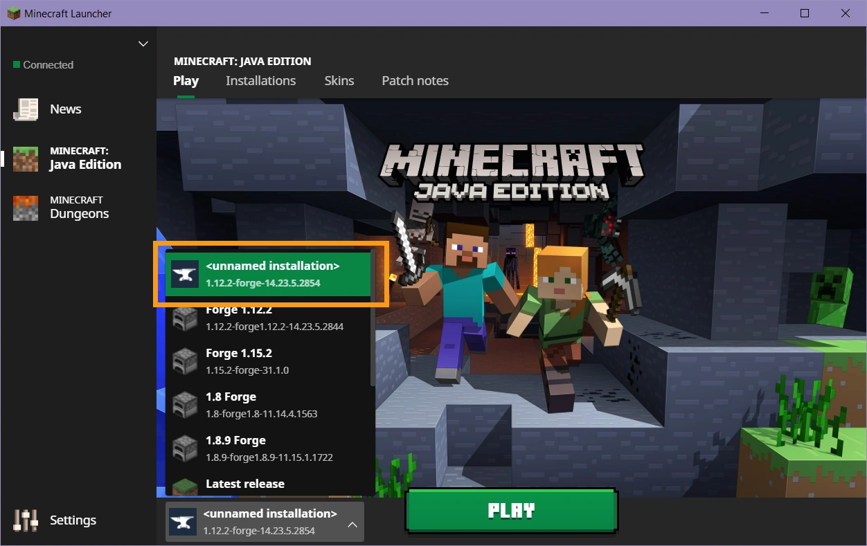Click the furnace icon beside Forge 1.15.2
The width and height of the screenshot is (867, 546).
click(x=185, y=361)
